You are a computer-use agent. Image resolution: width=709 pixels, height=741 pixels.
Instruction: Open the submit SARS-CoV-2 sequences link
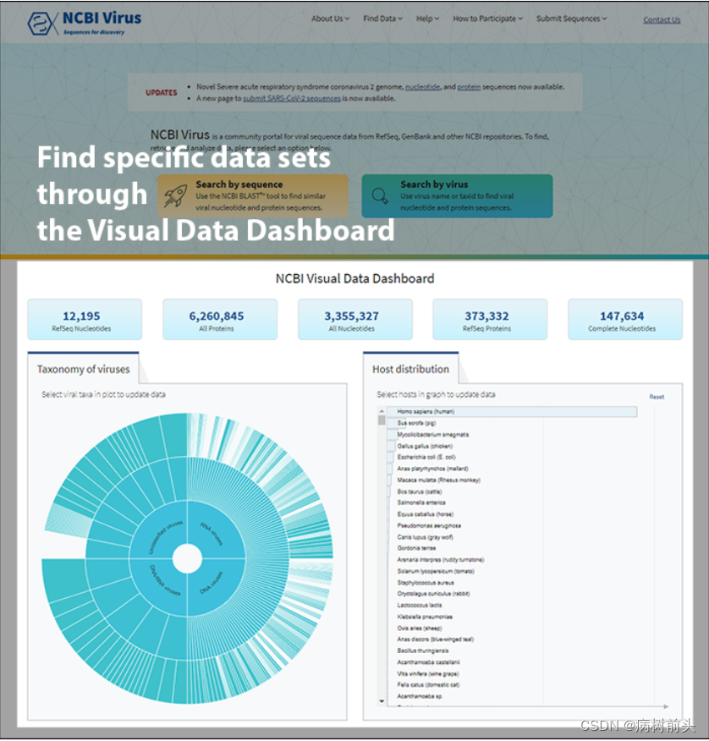pos(292,98)
